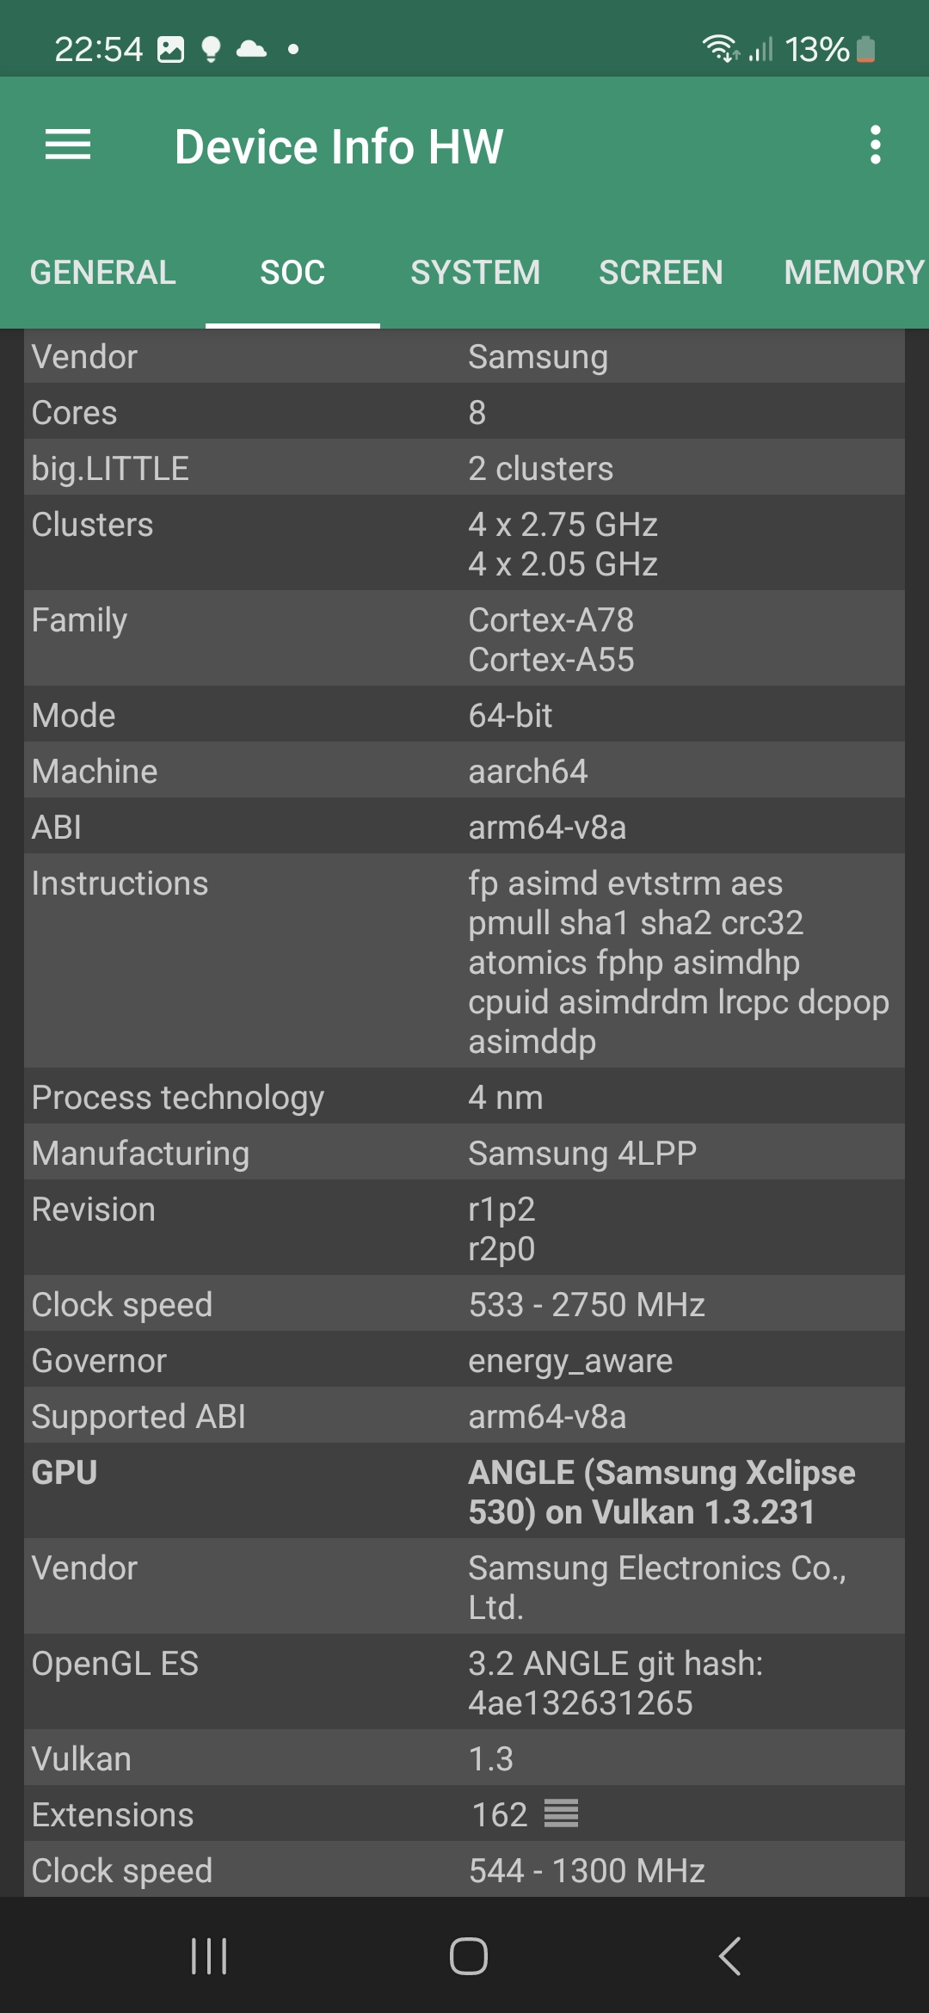The width and height of the screenshot is (929, 2013).
Task: Tap the GPU ANGLE Xclipse 530 row
Action: (x=464, y=1492)
